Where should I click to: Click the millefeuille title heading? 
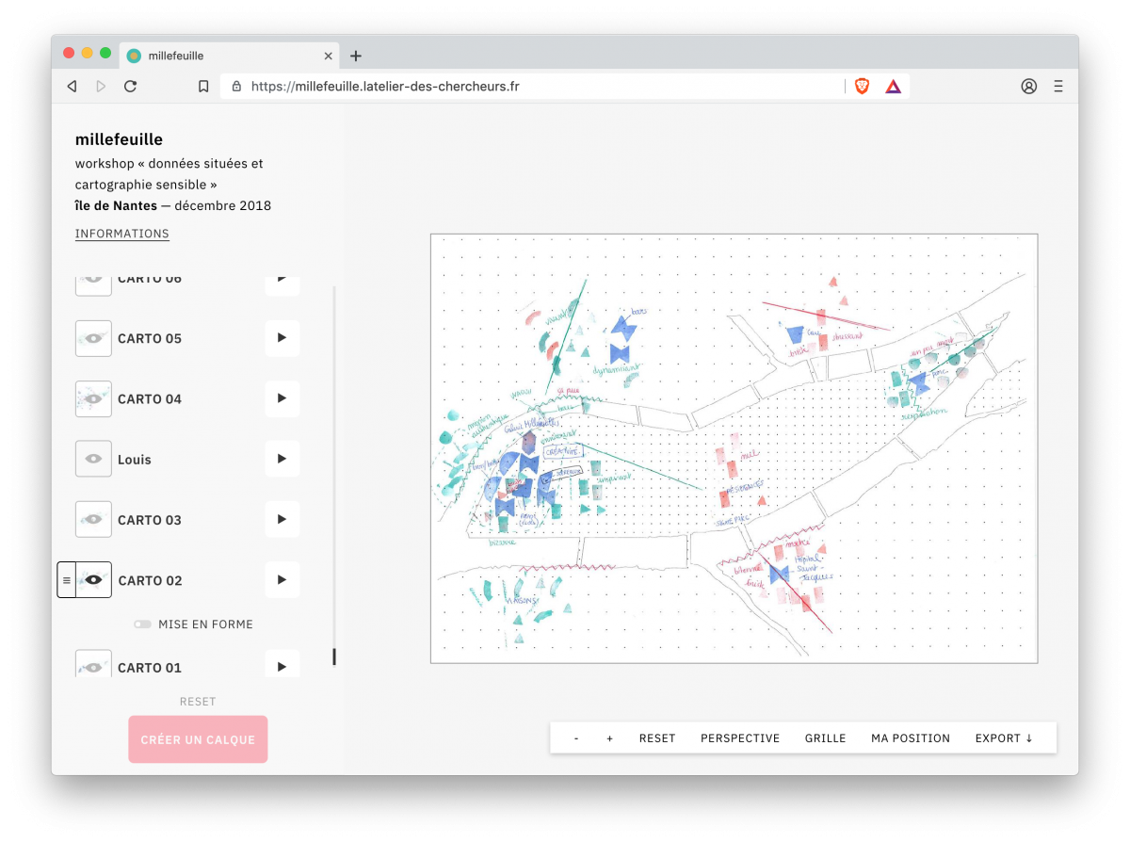119,139
